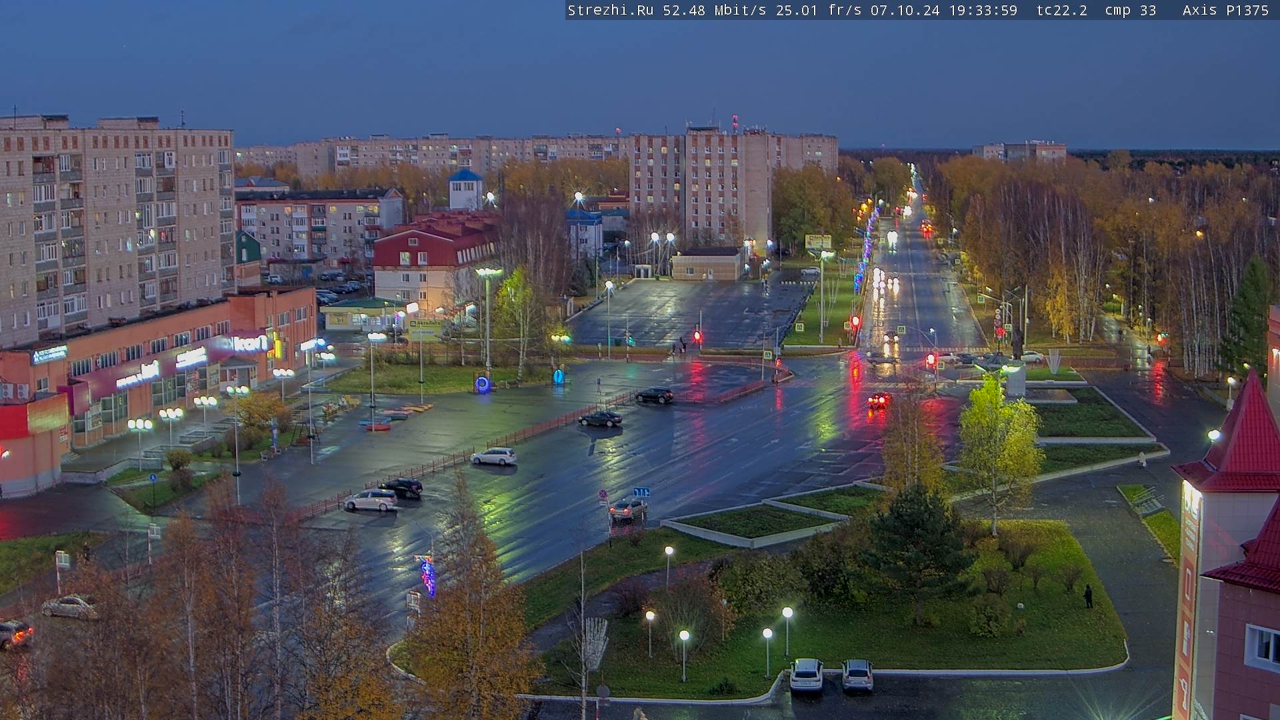1280x720 pixels.
Task: Select the tc22.2 overlay value
Action: click(x=1062, y=10)
